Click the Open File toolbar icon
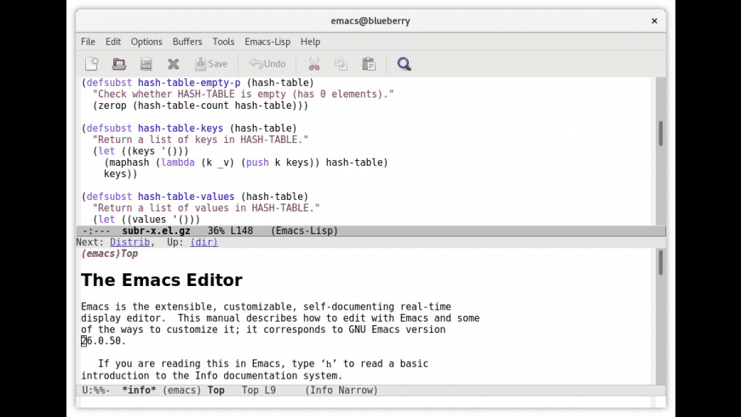Screen dimensions: 741x417 pyautogui.click(x=119, y=64)
